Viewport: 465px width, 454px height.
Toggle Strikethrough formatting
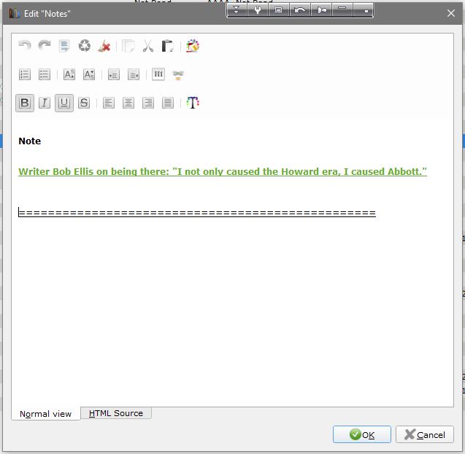pos(84,103)
